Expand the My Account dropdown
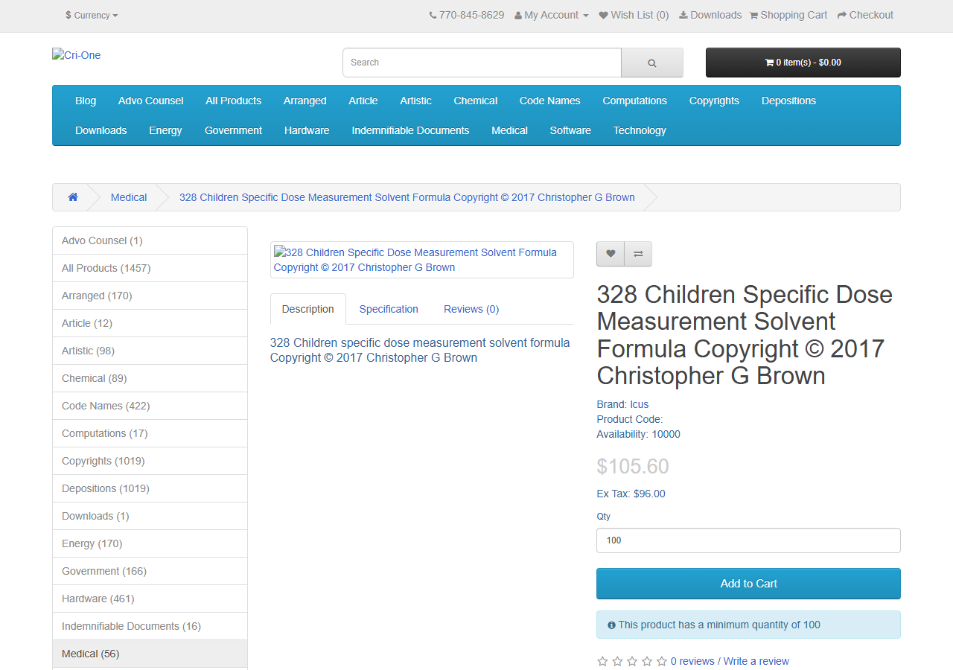 (552, 15)
